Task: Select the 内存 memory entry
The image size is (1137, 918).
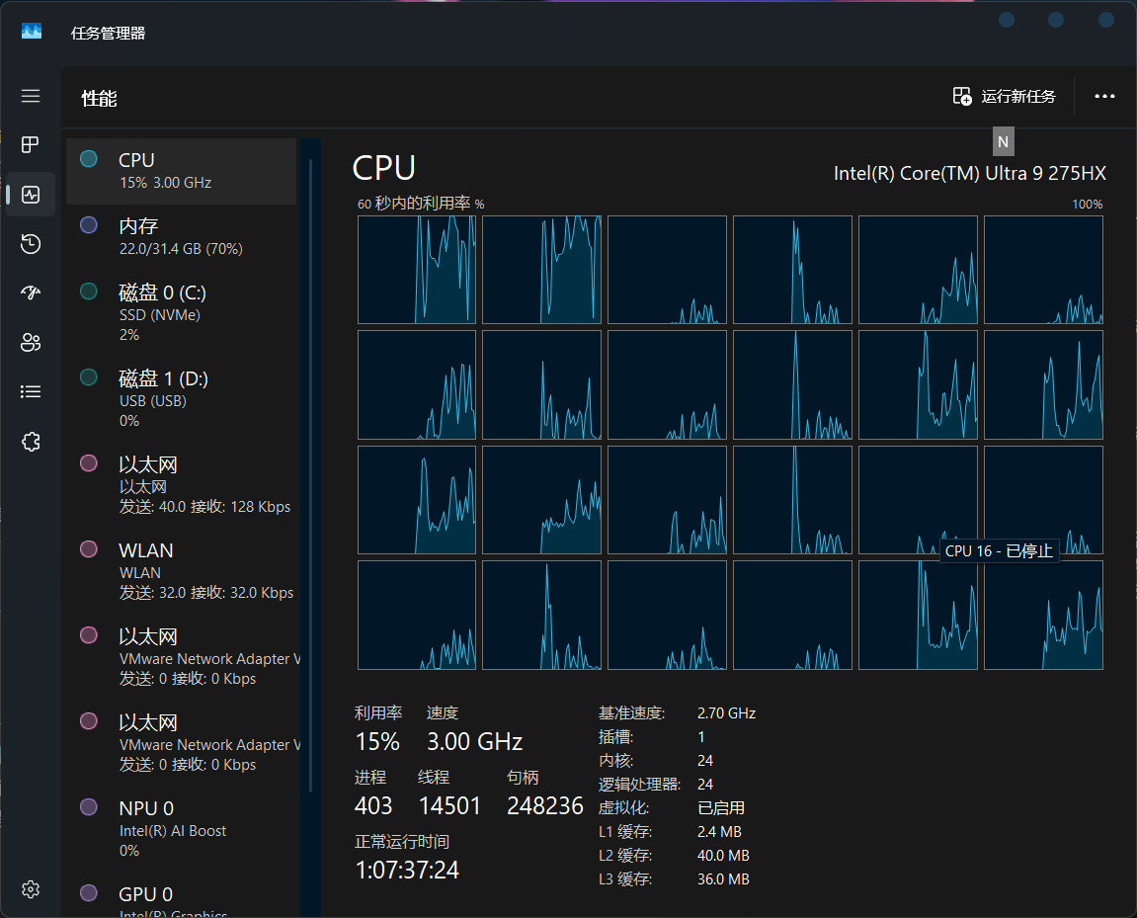Action: point(182,237)
